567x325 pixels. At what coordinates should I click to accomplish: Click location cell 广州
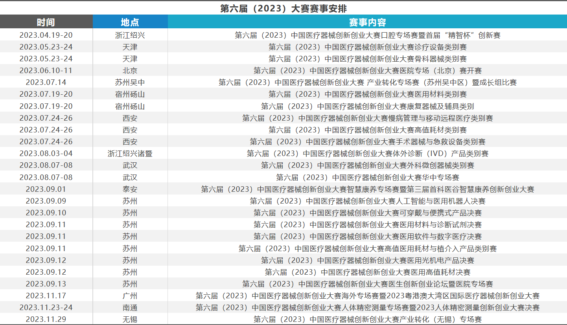130,296
